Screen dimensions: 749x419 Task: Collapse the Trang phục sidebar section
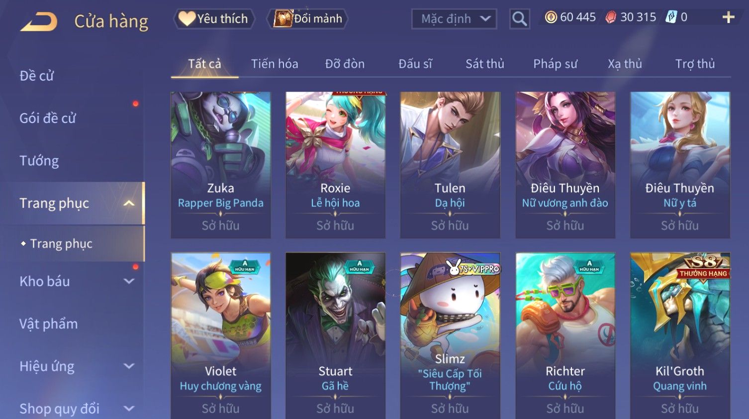pyautogui.click(x=129, y=203)
